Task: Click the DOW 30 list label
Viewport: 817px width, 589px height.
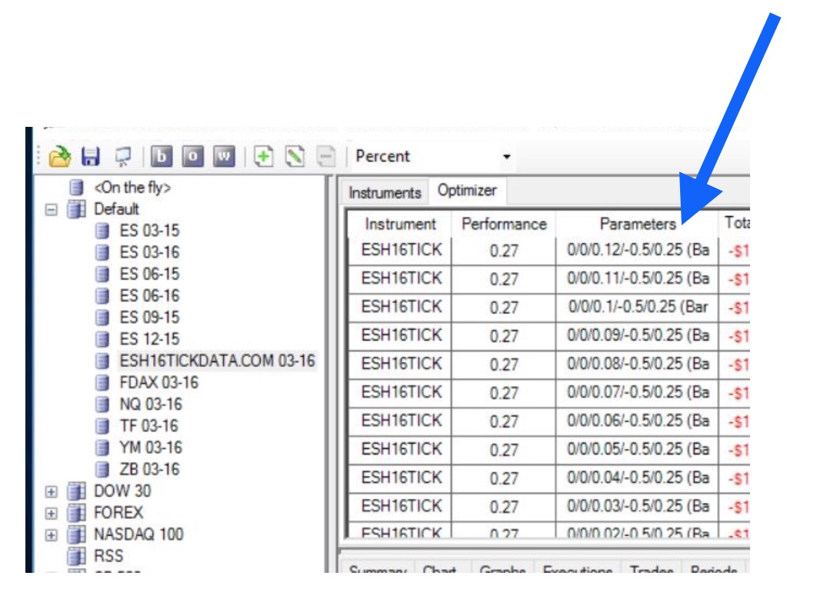Action: pyautogui.click(x=122, y=491)
